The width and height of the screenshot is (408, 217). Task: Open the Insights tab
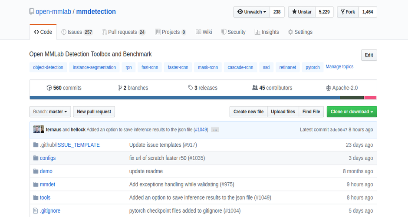267,32
